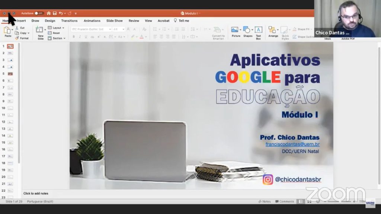Screen dimensions: 381x214
Task: Click the Justify text icon
Action: 174,37
